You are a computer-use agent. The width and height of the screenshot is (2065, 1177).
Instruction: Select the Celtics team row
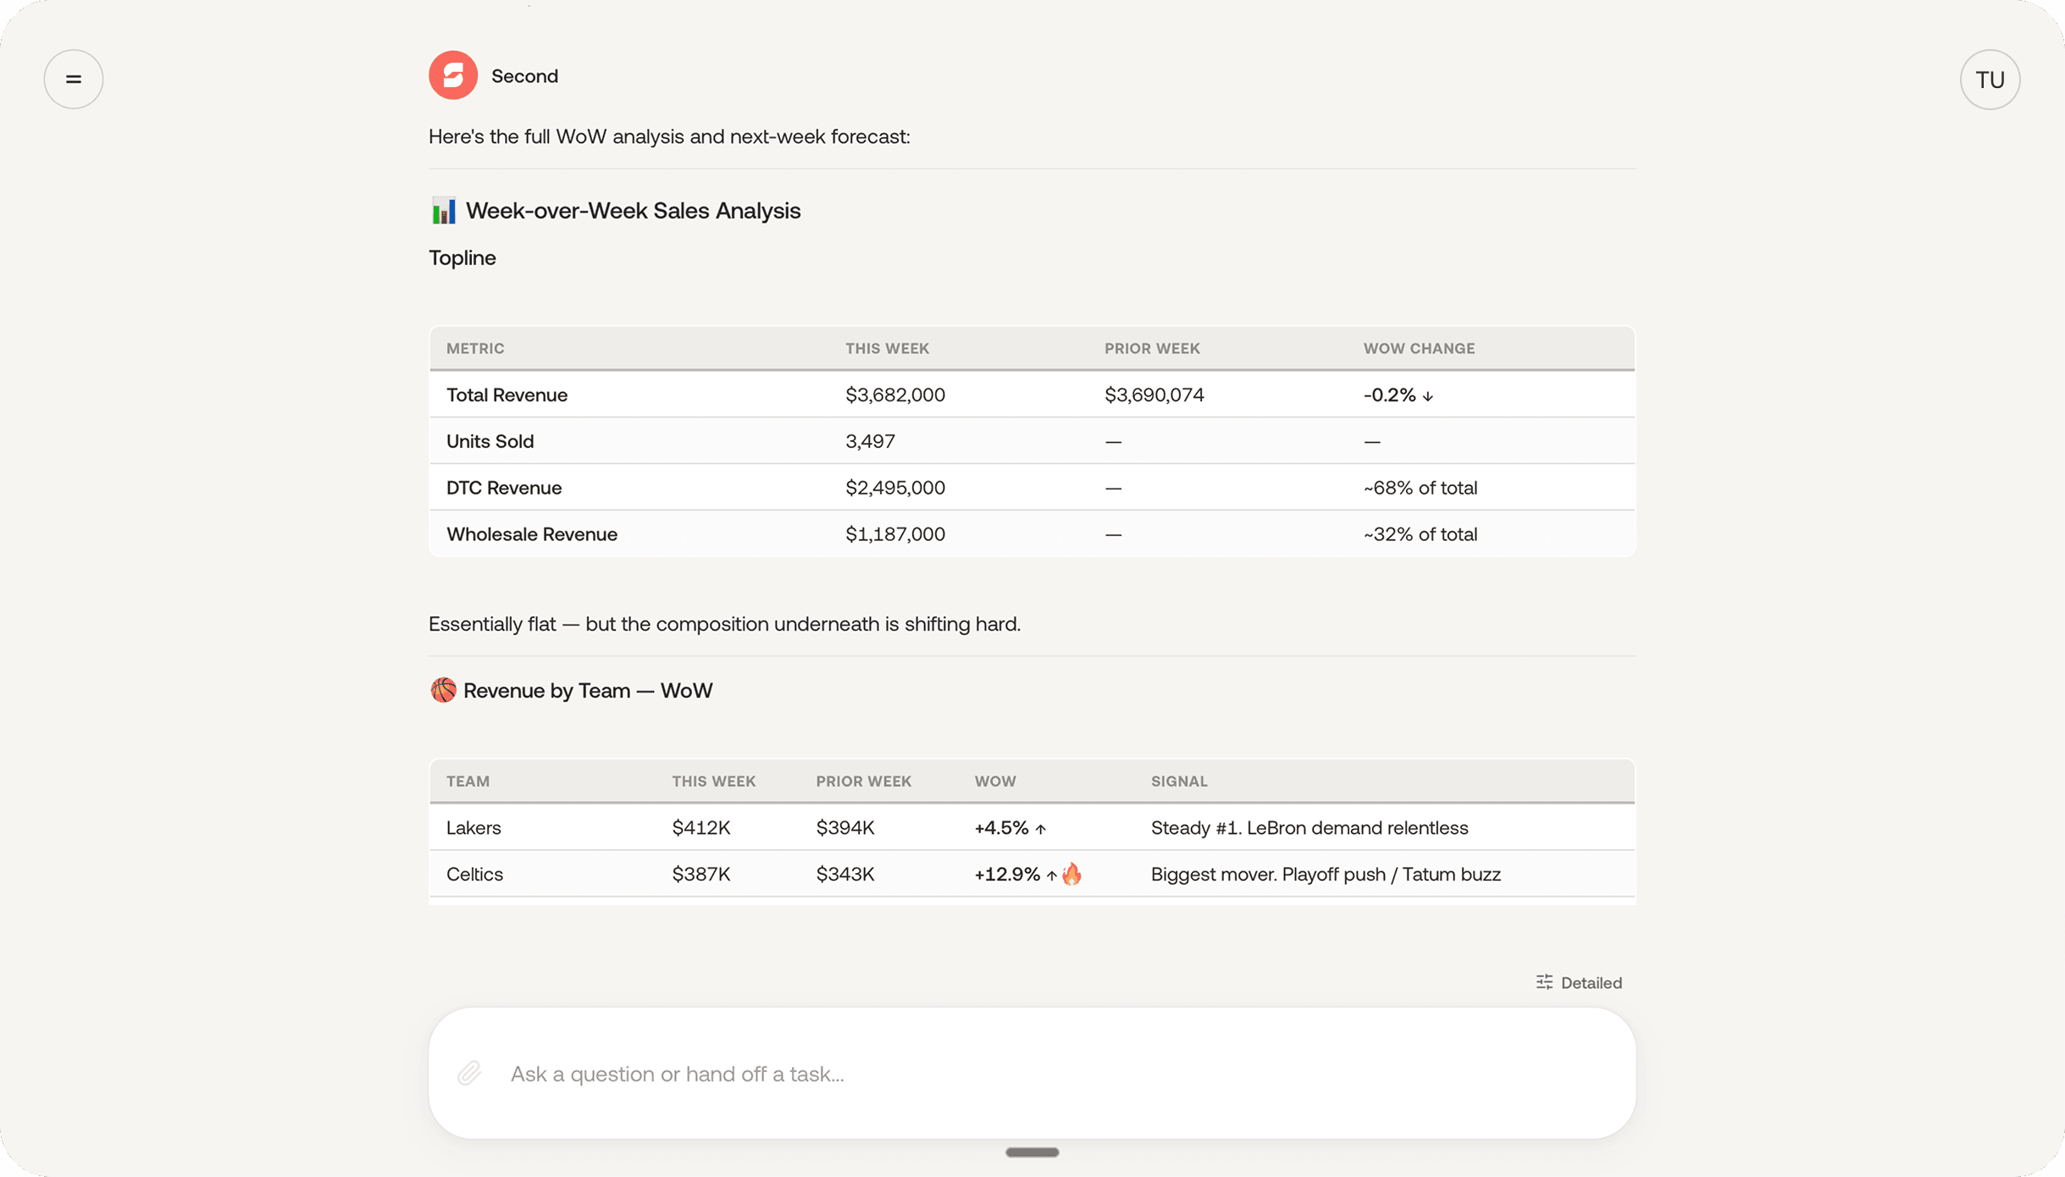tap(474, 874)
